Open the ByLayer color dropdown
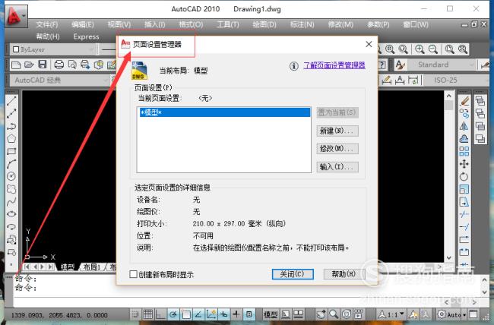 53,49
